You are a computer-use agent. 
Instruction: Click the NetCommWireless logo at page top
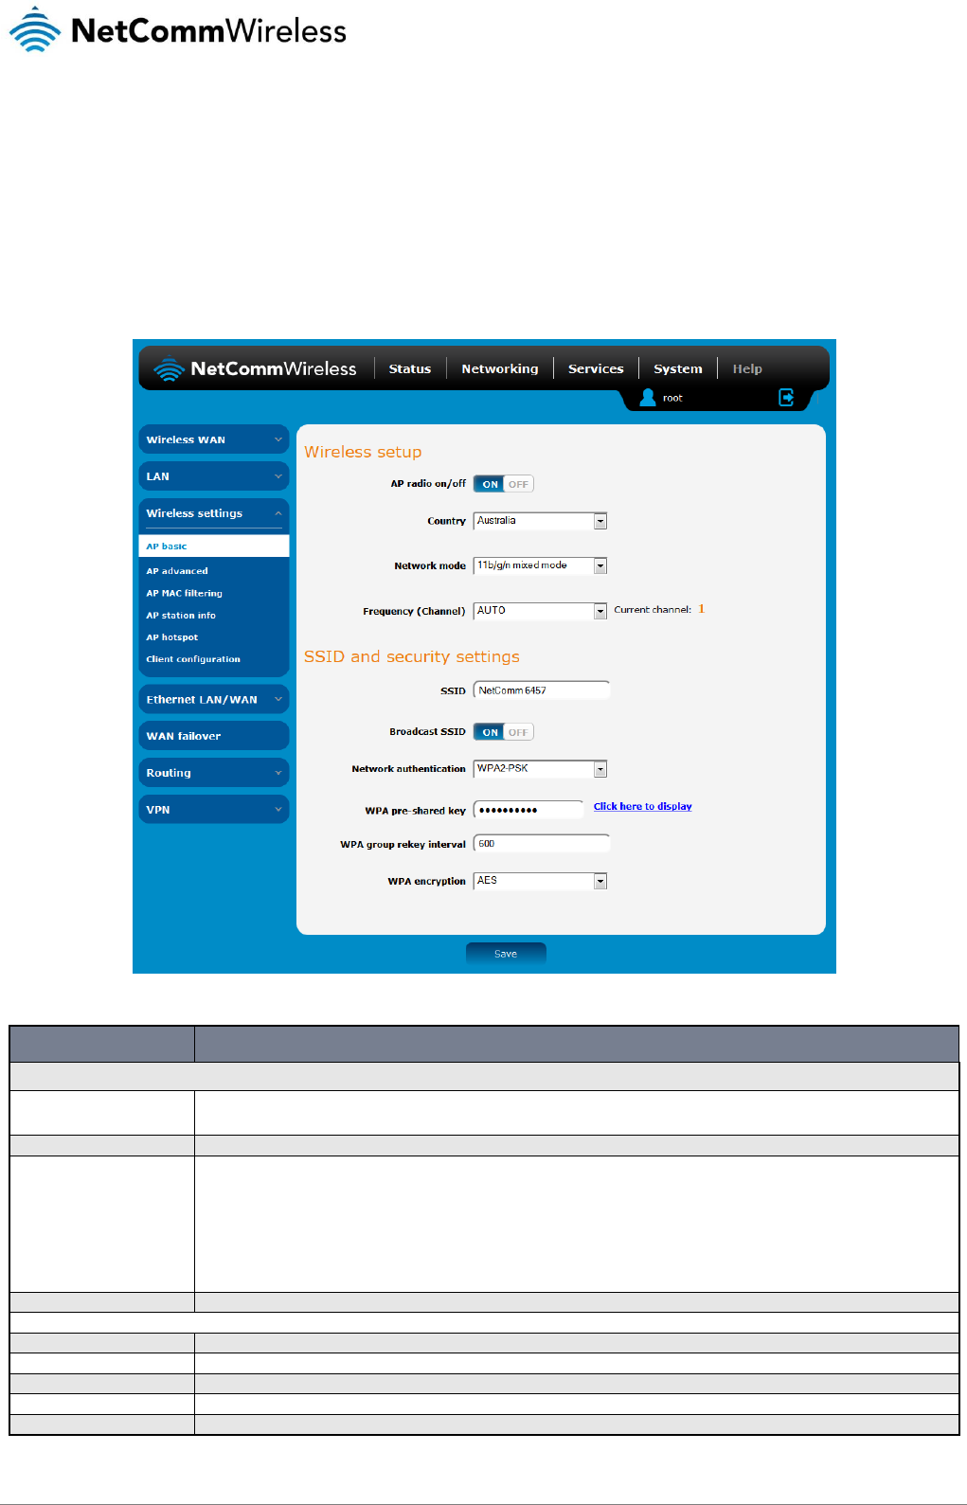coord(178,30)
